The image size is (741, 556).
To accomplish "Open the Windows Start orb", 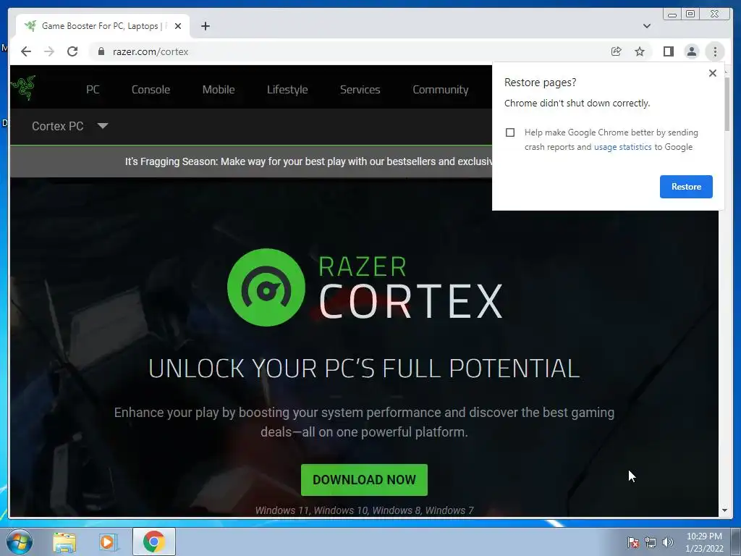I will (20, 542).
